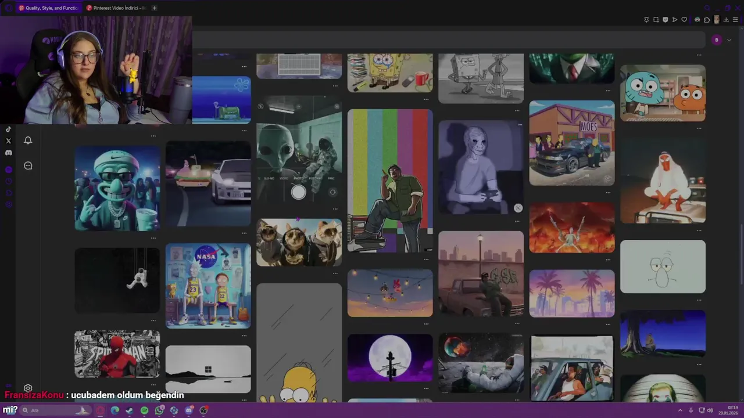Image resolution: width=744 pixels, height=418 pixels.
Task: Open more options for Gumball pin
Action: (x=699, y=128)
